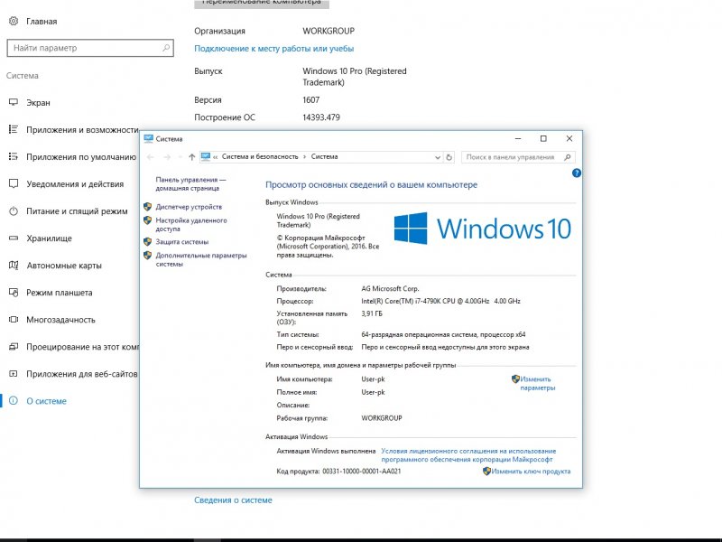The height and width of the screenshot is (542, 722).
Task: Click Подключение к месту работы или учебы
Action: click(x=274, y=49)
